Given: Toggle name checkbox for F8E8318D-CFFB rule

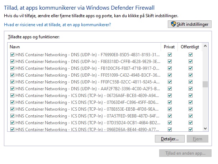Looking at the screenshot, I should tap(12, 61).
